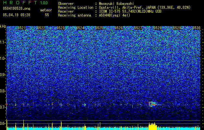The width and height of the screenshot is (204, 130).
Task: Click the 0529 time marker
Action: click(x=177, y=28)
